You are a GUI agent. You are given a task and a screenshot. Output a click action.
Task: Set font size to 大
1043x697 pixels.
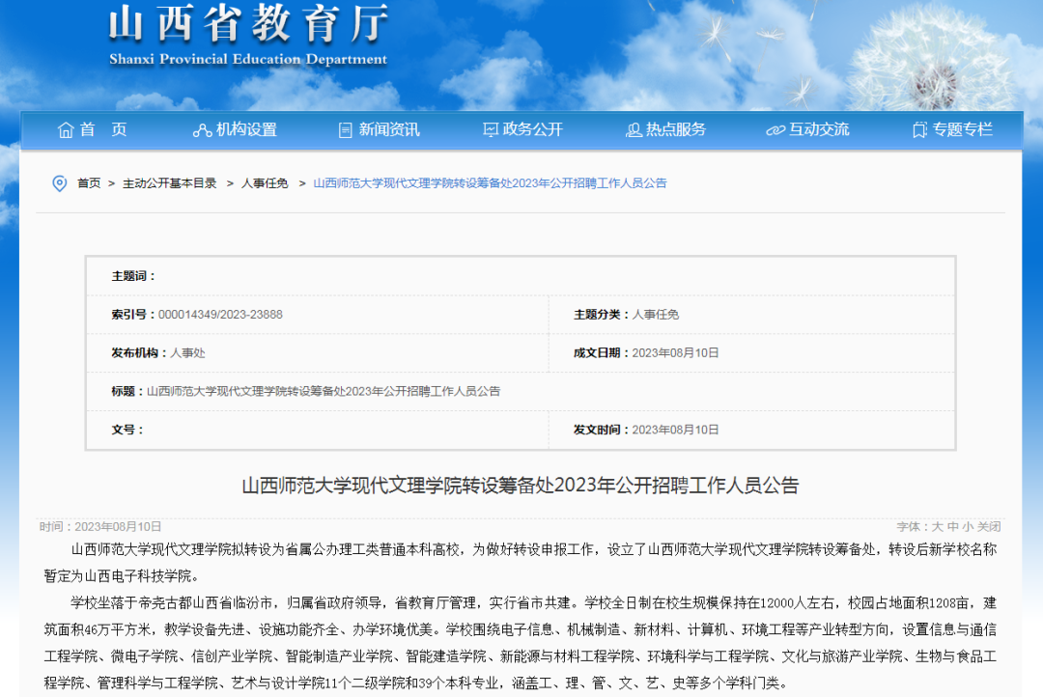[x=937, y=527]
